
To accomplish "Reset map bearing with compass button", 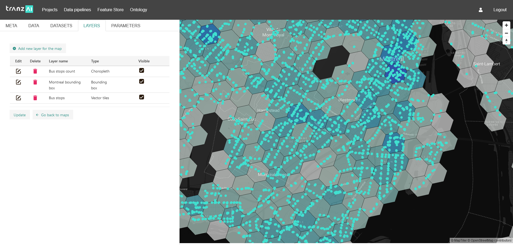I will (x=506, y=41).
